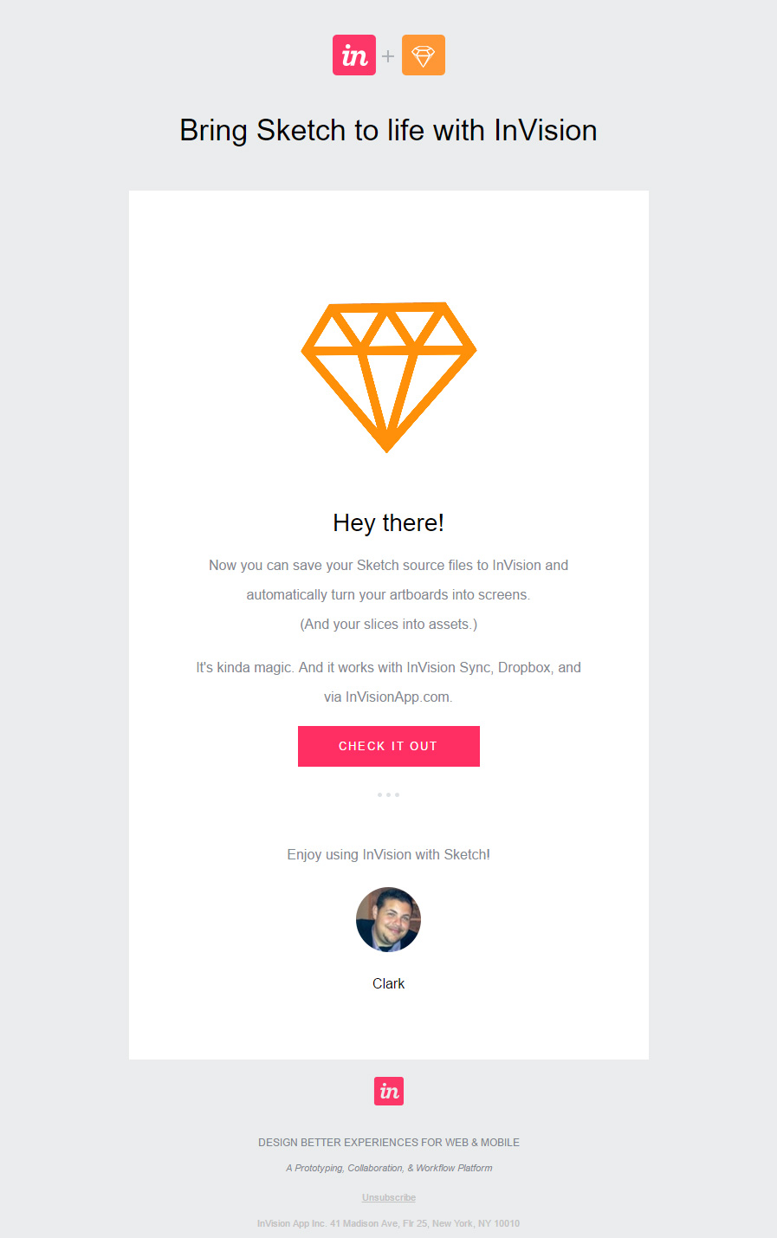Click the name Clark under the photo

(388, 983)
